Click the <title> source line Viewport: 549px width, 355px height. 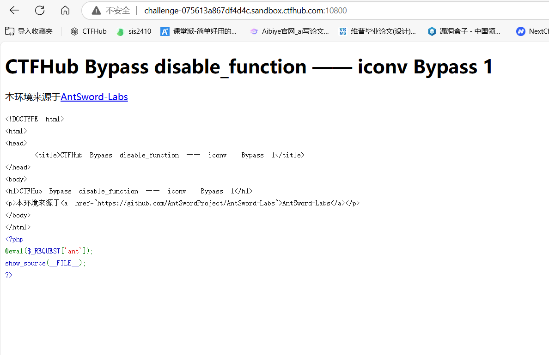pyautogui.click(x=170, y=155)
